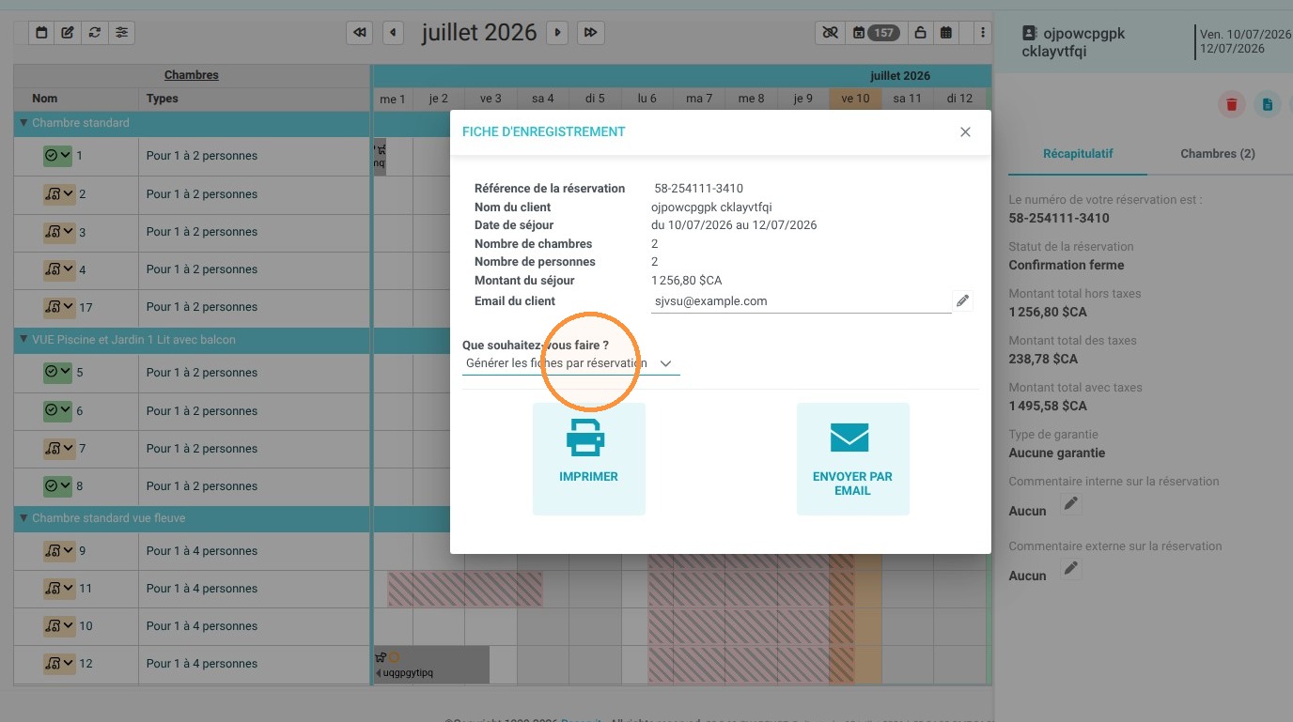Select the 've 10' highlighted day header
The image size is (1293, 722).
click(855, 99)
